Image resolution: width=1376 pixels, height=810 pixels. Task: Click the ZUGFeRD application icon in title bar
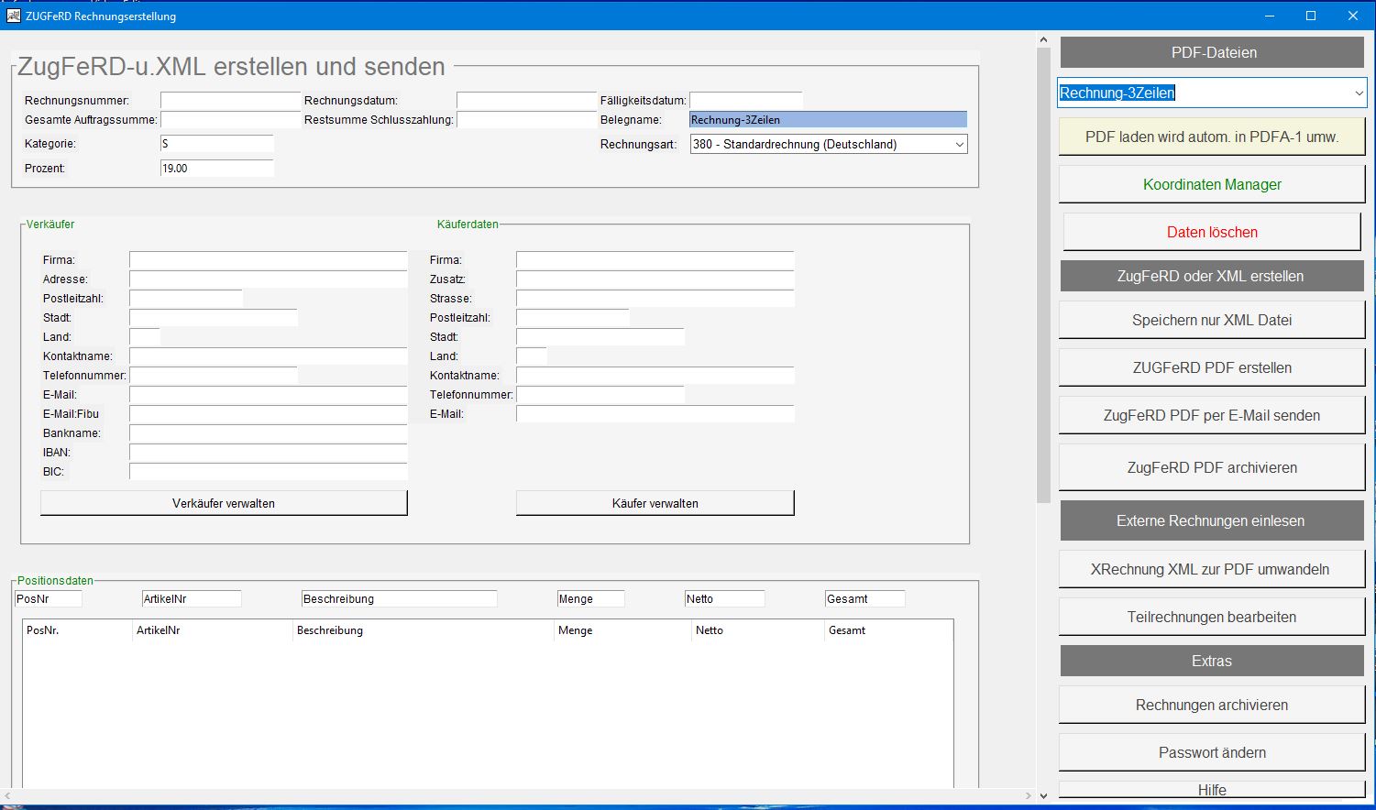coord(13,16)
